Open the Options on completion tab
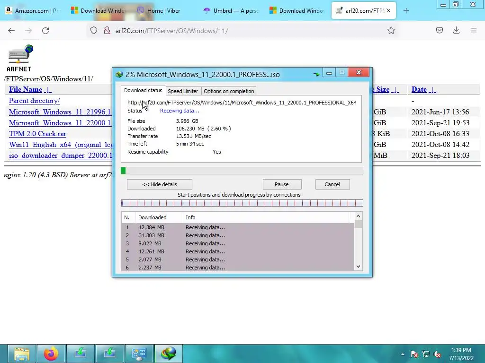Viewport: 485px width, 363px height. click(229, 91)
